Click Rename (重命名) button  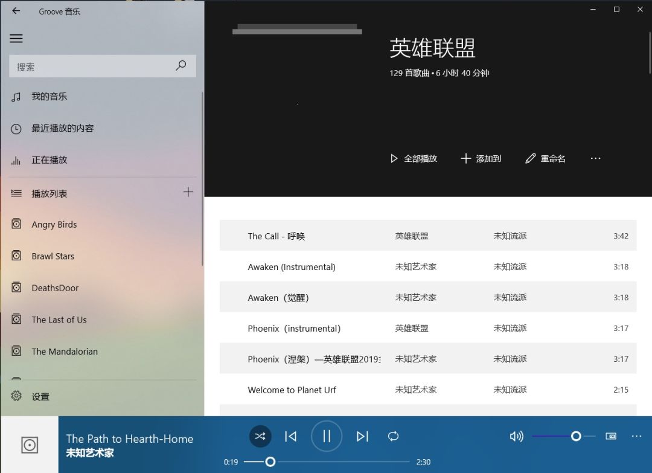[545, 158]
